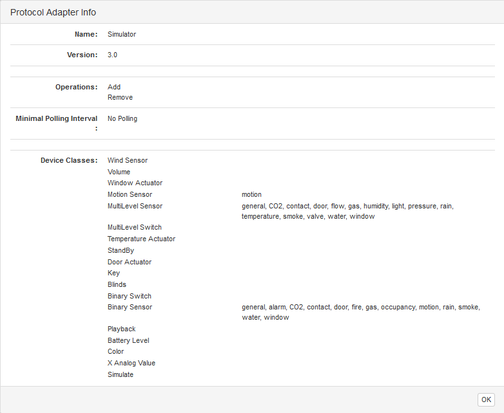
Task: Click the Door Actuator entry
Action: pyautogui.click(x=130, y=262)
